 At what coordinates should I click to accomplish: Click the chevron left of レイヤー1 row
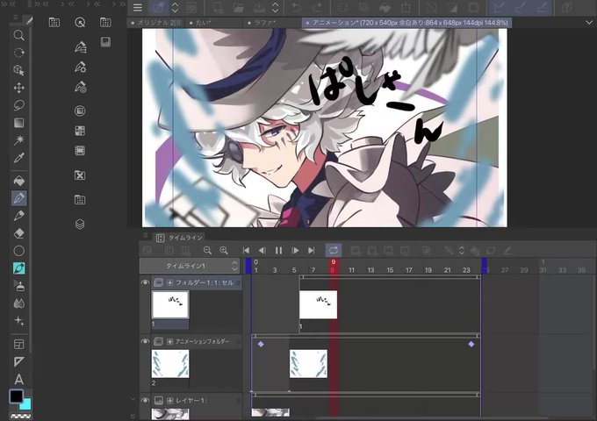pos(133,399)
